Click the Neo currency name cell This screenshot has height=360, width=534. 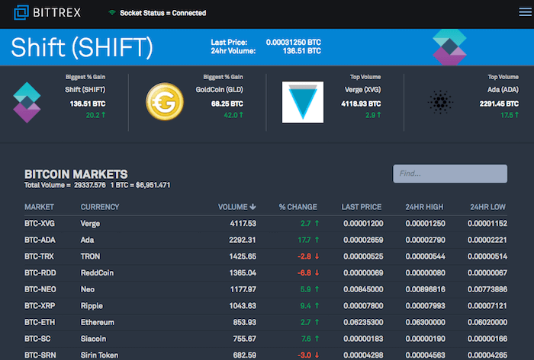[88, 289]
